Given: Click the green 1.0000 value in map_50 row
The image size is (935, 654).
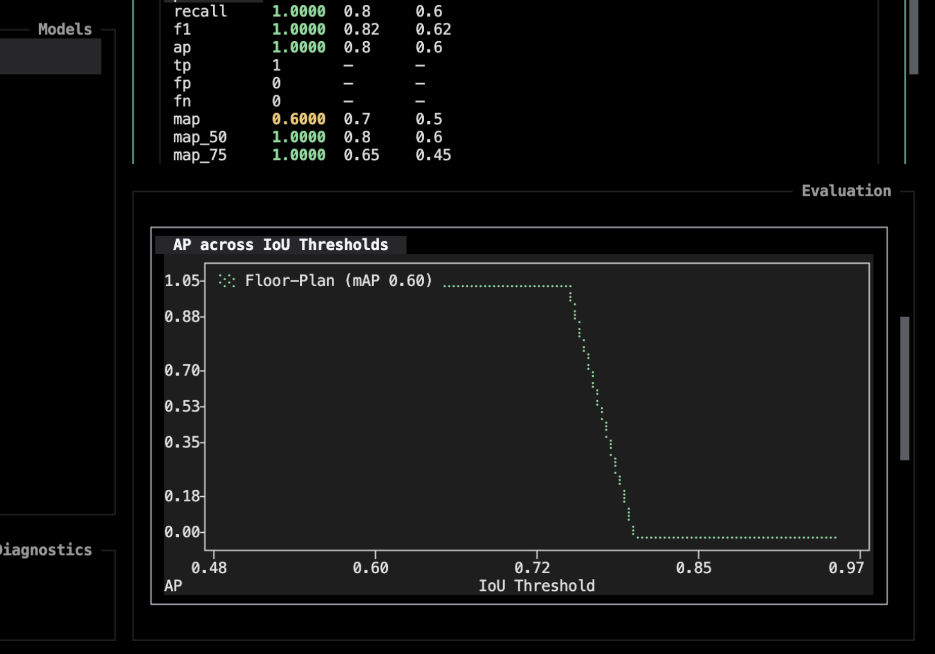Looking at the screenshot, I should pos(299,137).
